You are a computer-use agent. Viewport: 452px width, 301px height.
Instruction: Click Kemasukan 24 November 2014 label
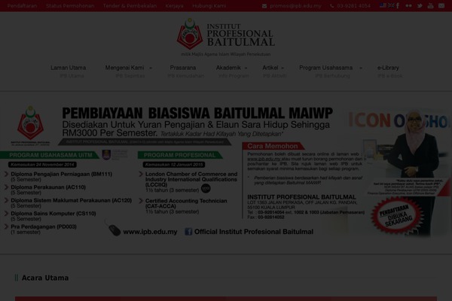(x=42, y=165)
